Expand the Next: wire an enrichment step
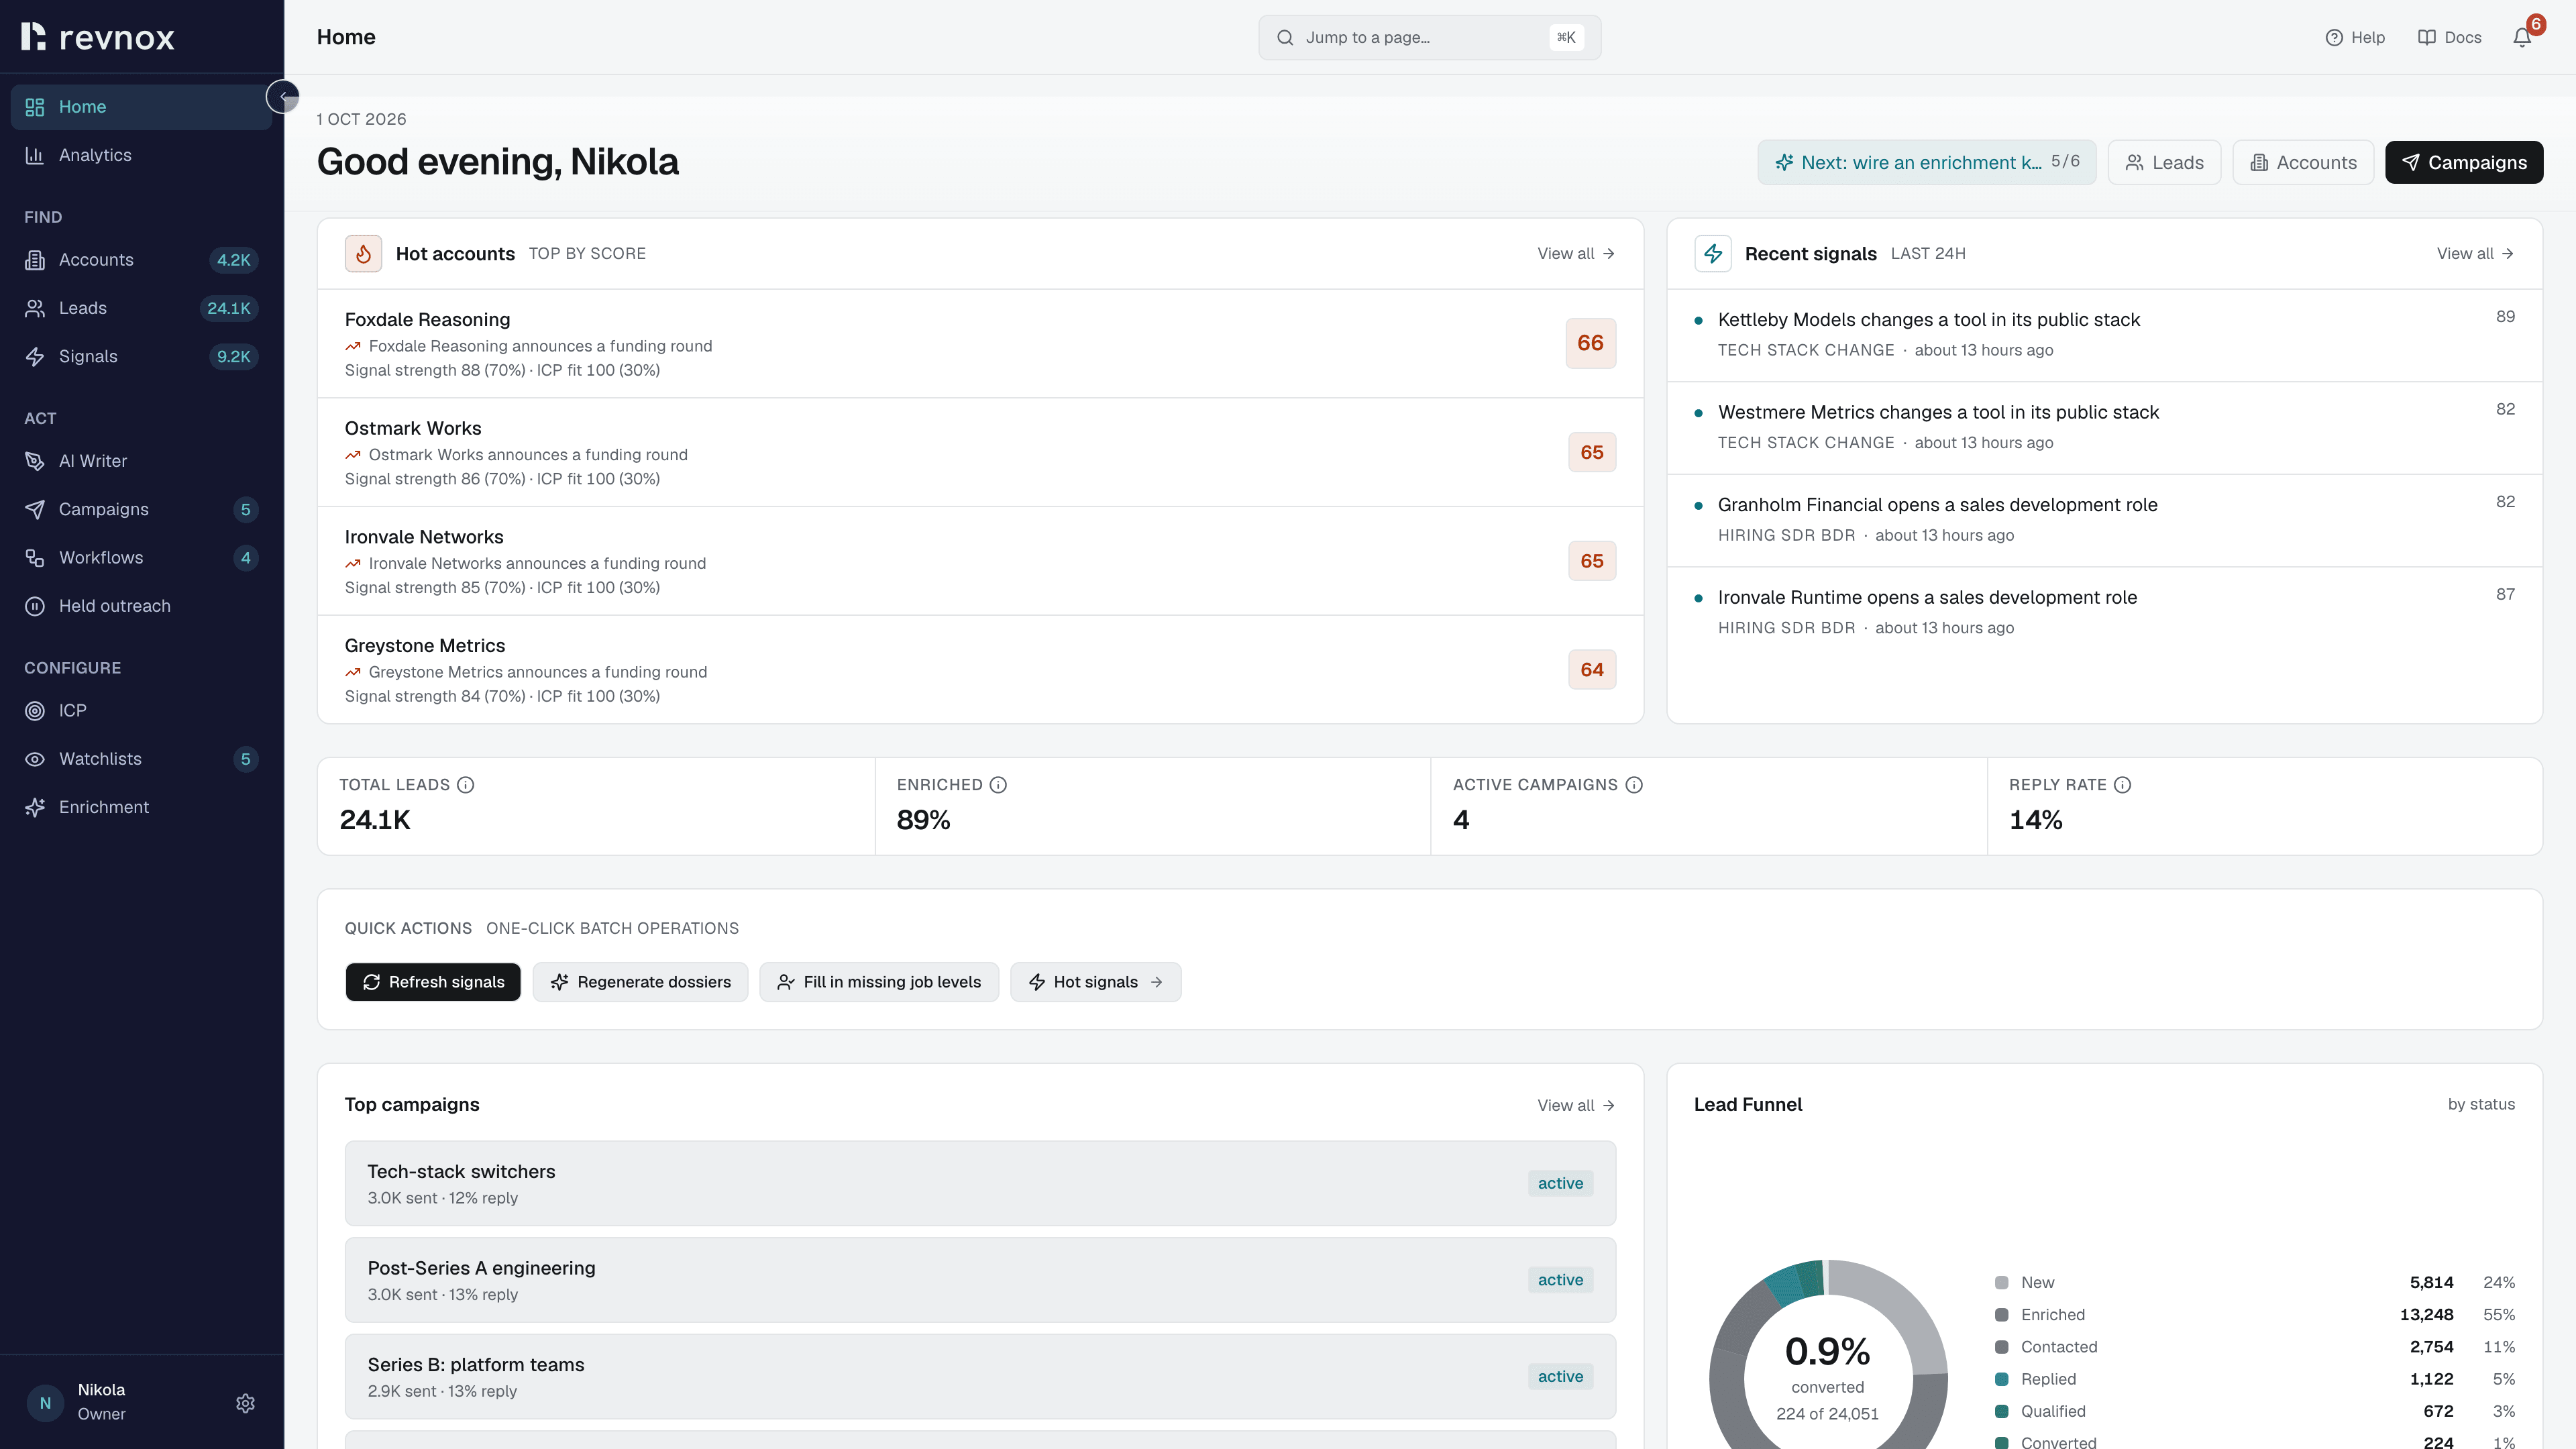Image resolution: width=2576 pixels, height=1449 pixels. click(x=1927, y=162)
